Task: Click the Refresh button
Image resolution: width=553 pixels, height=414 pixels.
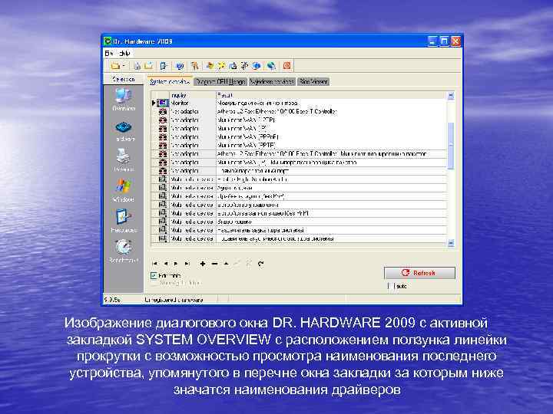Action: [x=419, y=273]
